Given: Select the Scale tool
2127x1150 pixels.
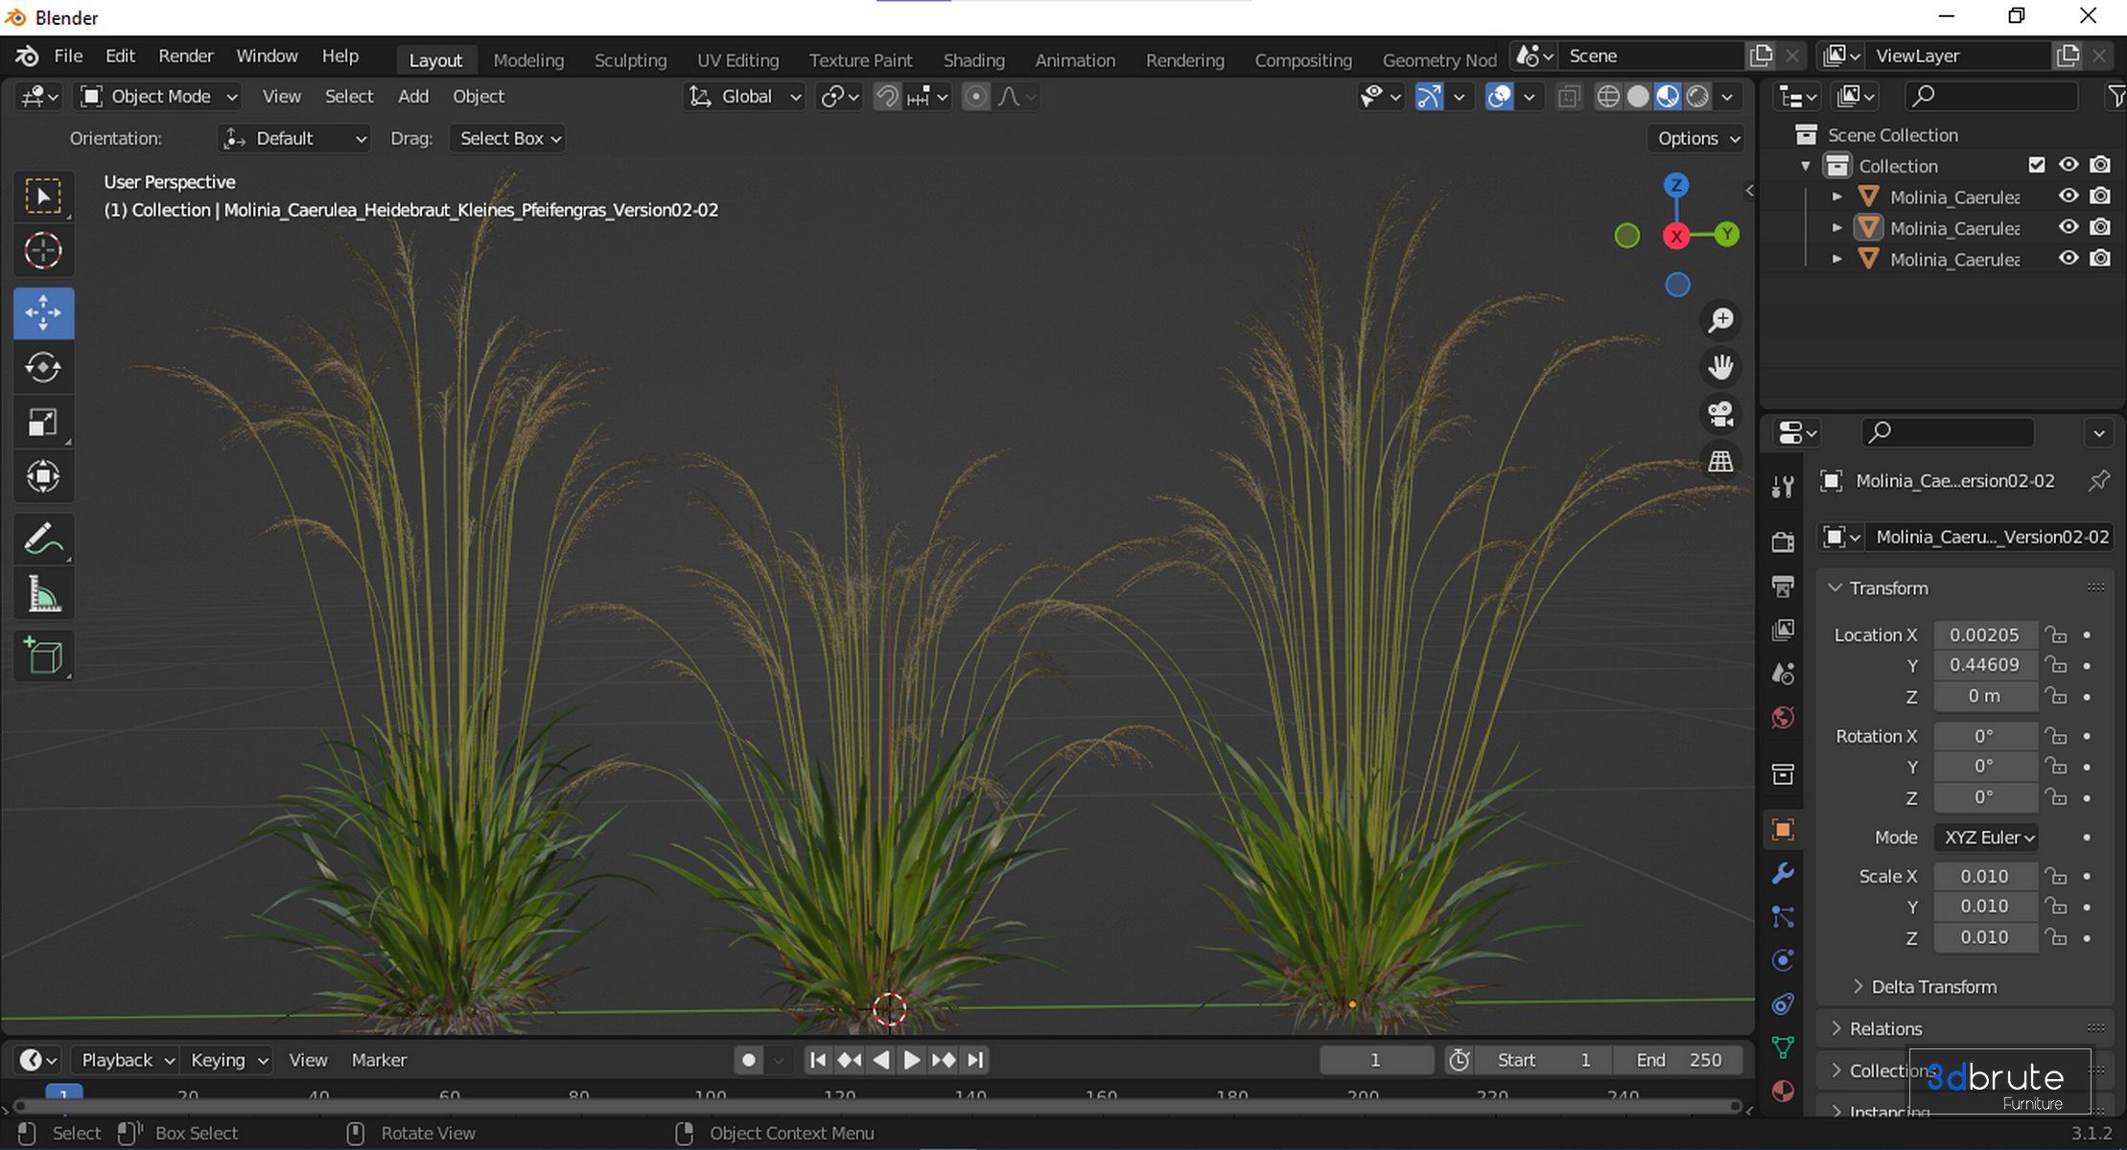Looking at the screenshot, I should 43,423.
